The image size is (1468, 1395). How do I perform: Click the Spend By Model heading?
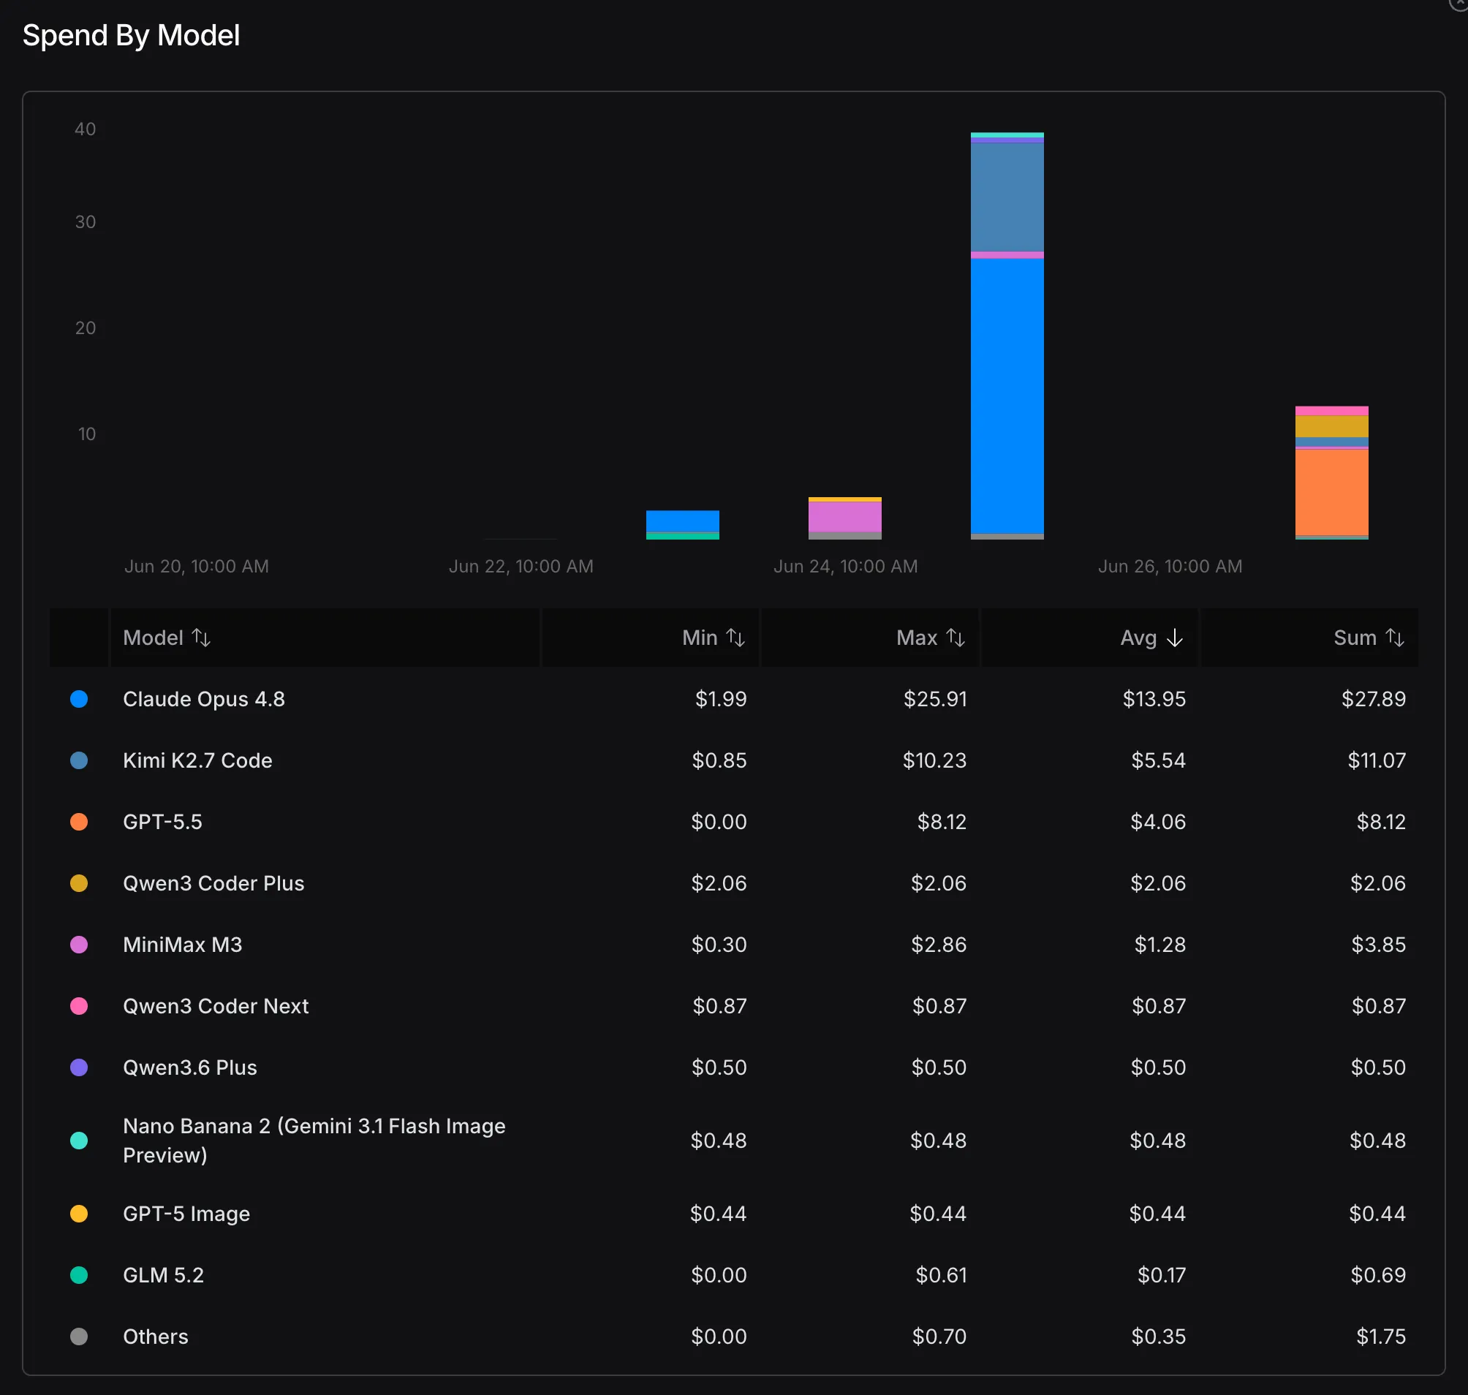pos(131,36)
